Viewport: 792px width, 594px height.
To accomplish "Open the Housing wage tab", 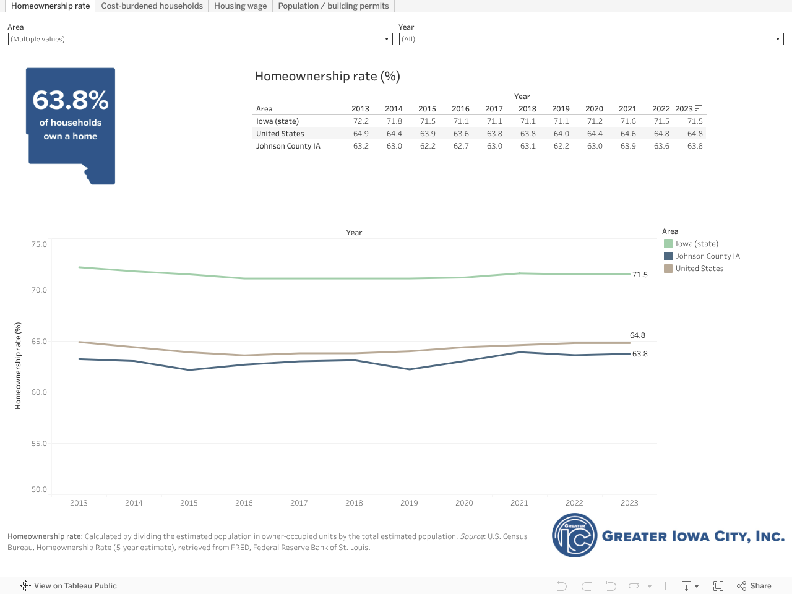I will 240,6.
